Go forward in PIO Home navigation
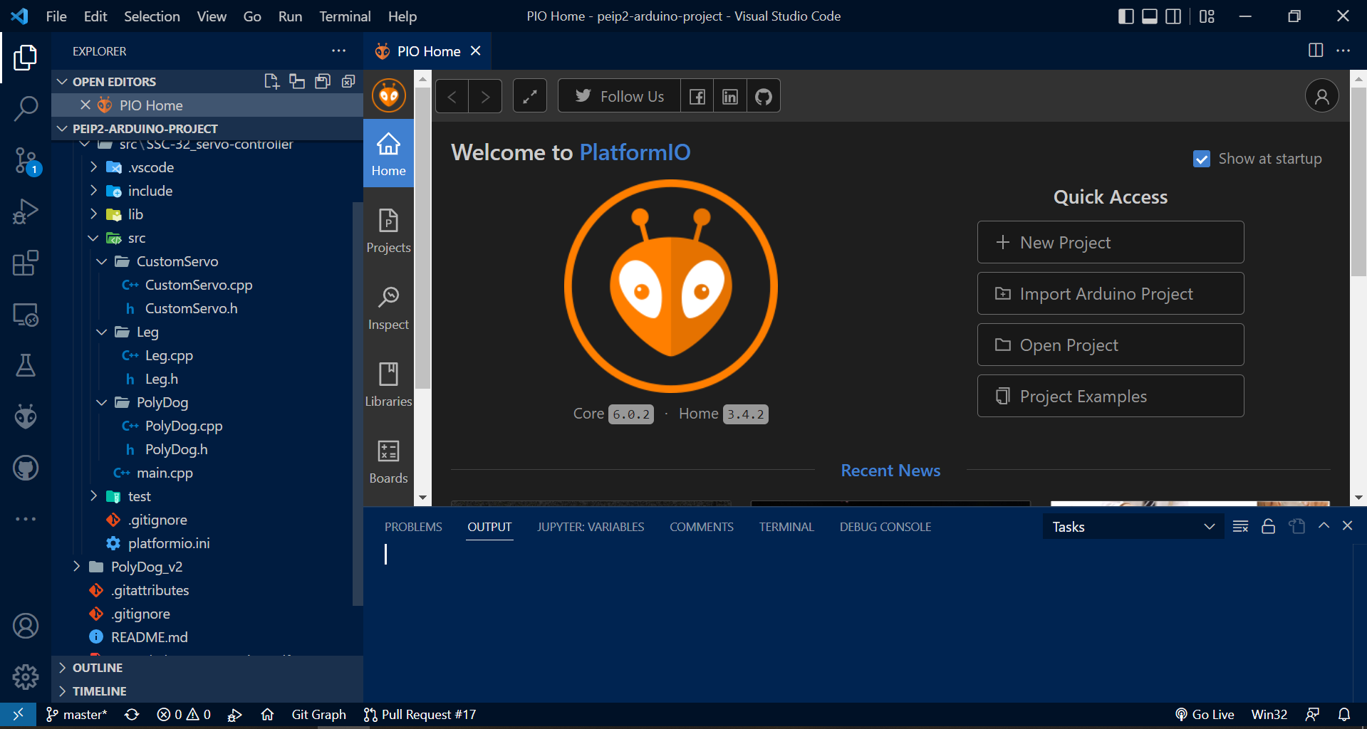Viewport: 1367px width, 729px height. 485,96
